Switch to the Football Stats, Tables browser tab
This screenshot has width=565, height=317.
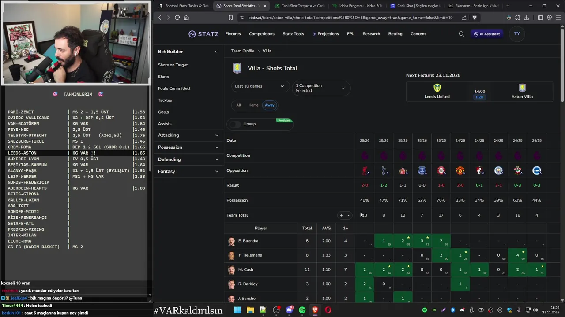[x=183, y=6]
